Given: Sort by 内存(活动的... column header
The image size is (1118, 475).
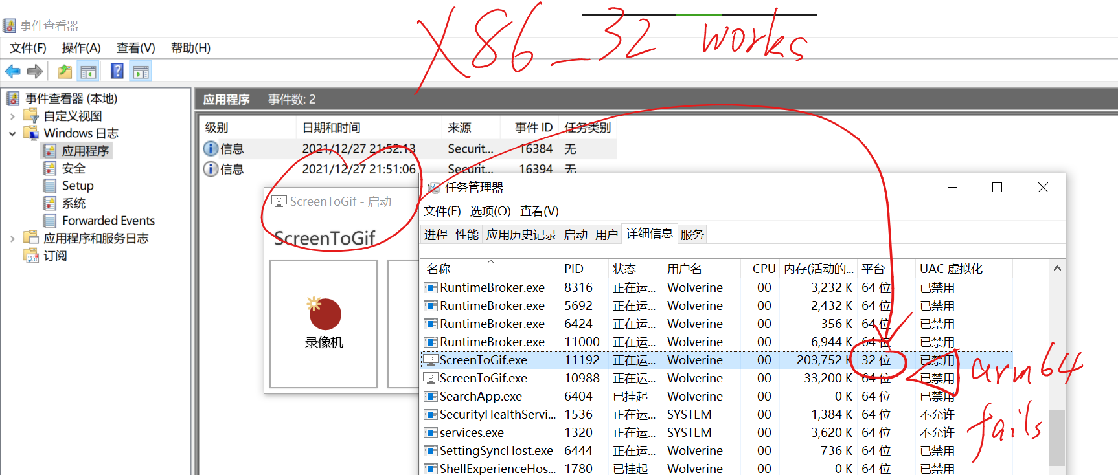Looking at the screenshot, I should tap(818, 269).
